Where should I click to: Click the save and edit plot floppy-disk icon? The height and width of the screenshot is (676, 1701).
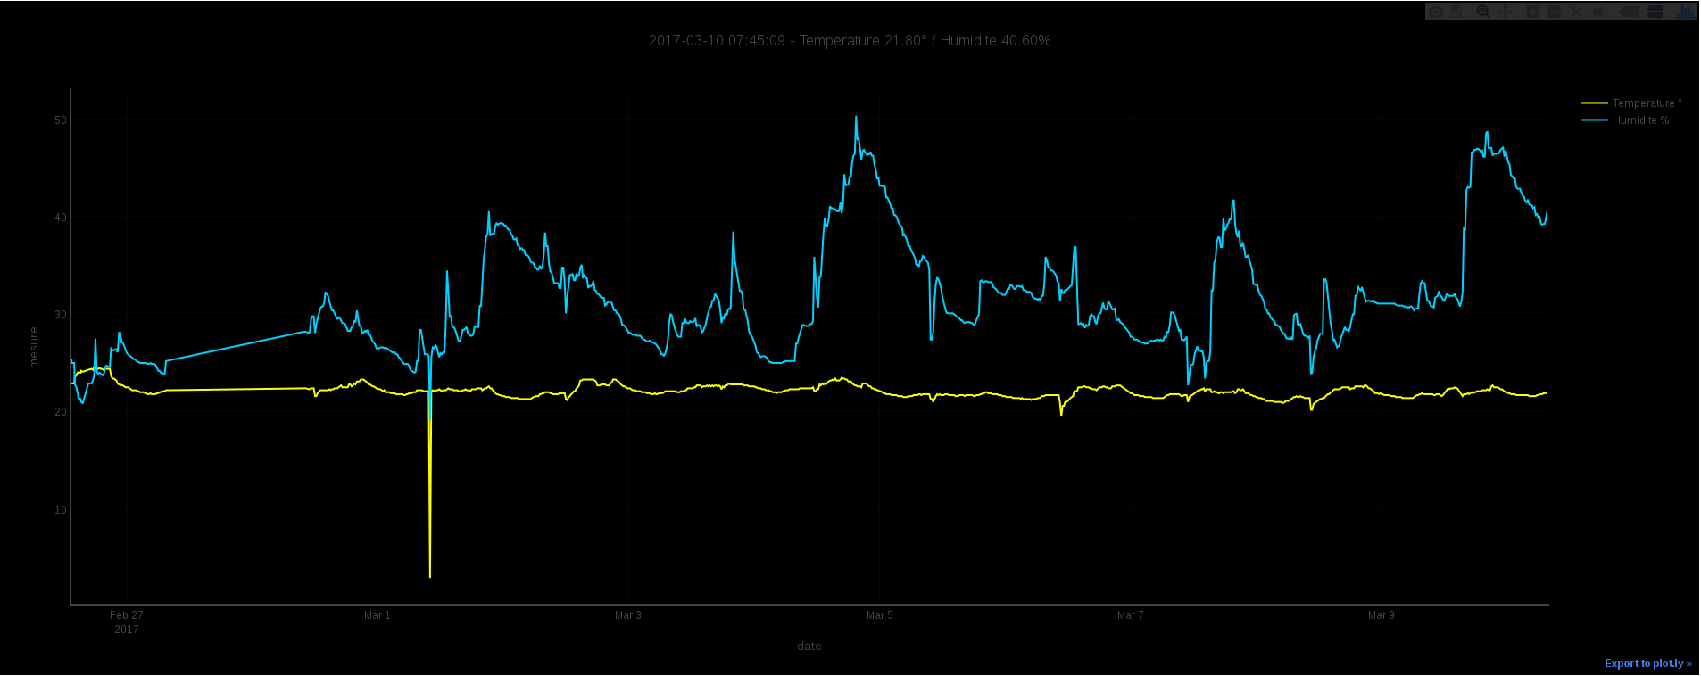click(x=1456, y=12)
